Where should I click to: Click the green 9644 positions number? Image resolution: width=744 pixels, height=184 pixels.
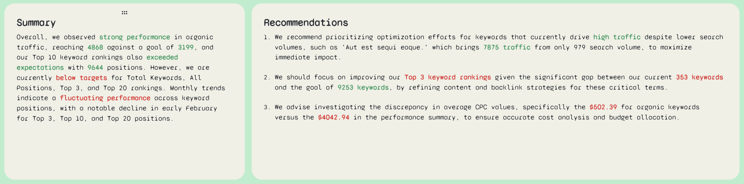pos(95,68)
